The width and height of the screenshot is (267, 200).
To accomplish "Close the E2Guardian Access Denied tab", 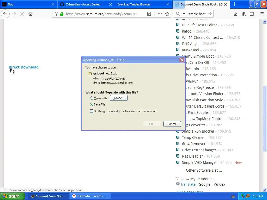I will 111,4.
